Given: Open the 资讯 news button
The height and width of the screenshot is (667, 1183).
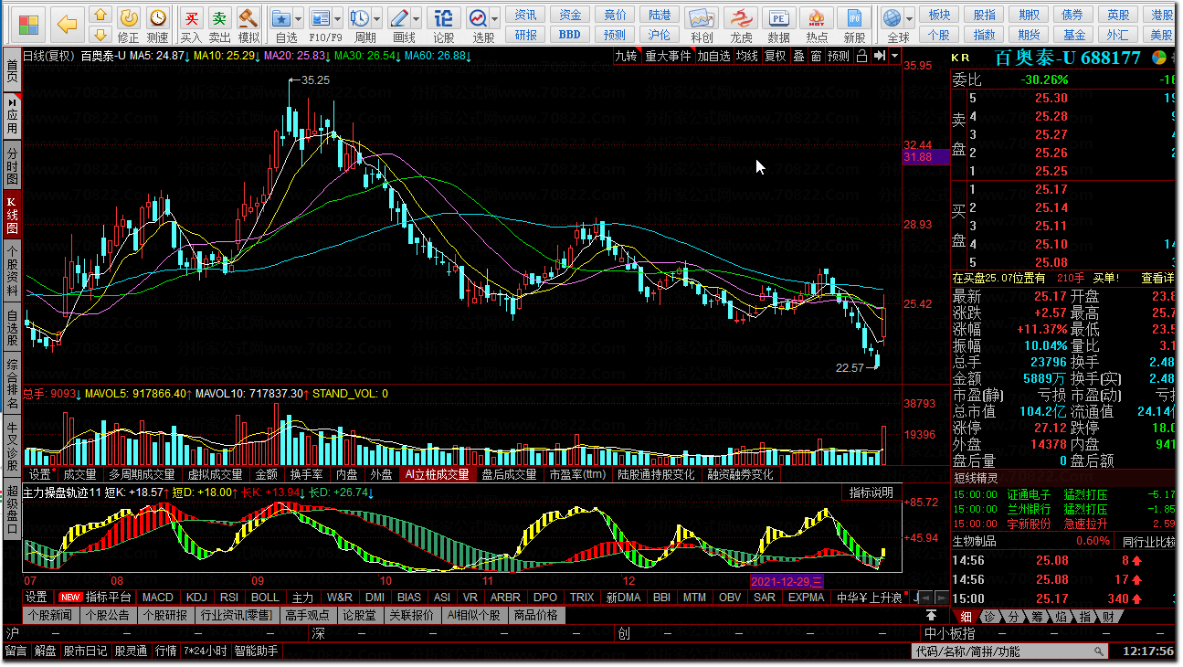Looking at the screenshot, I should point(526,16).
